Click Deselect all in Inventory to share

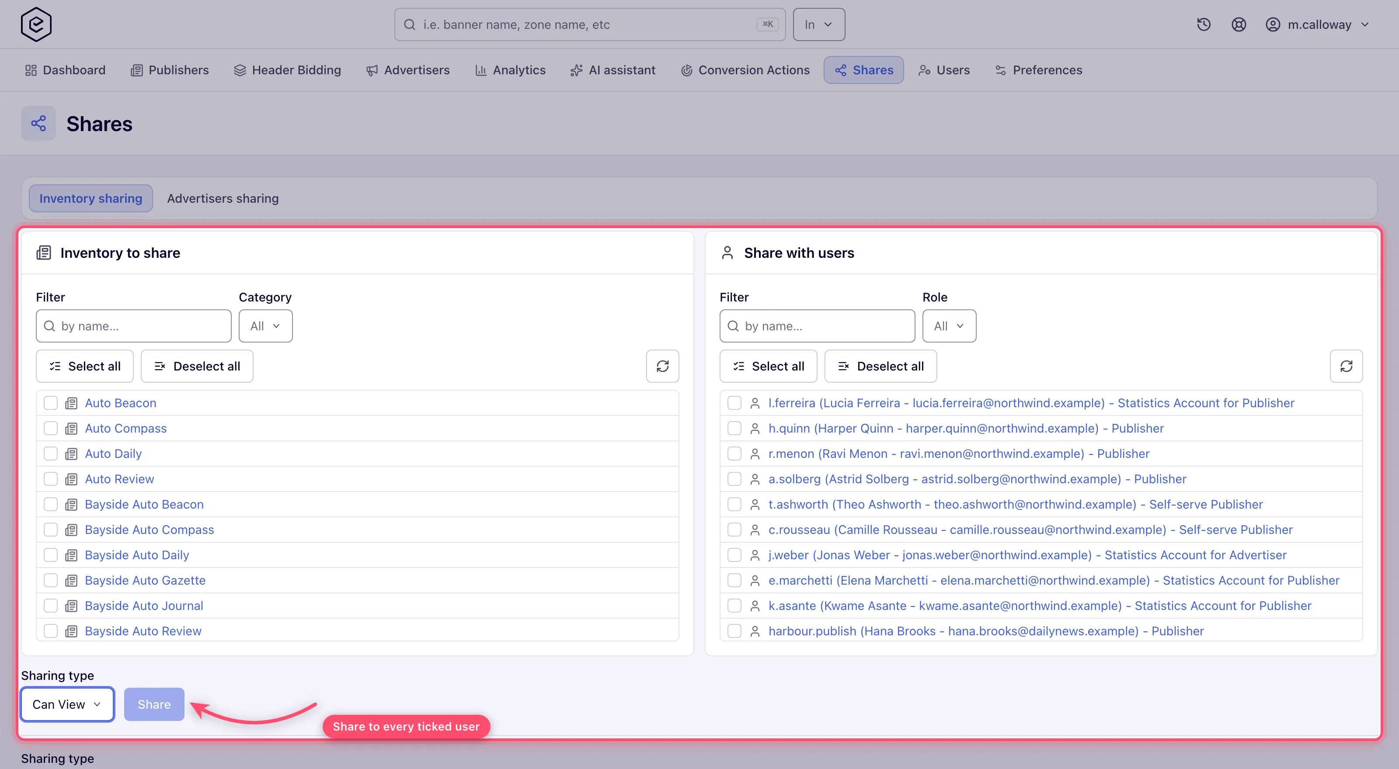[x=197, y=366]
